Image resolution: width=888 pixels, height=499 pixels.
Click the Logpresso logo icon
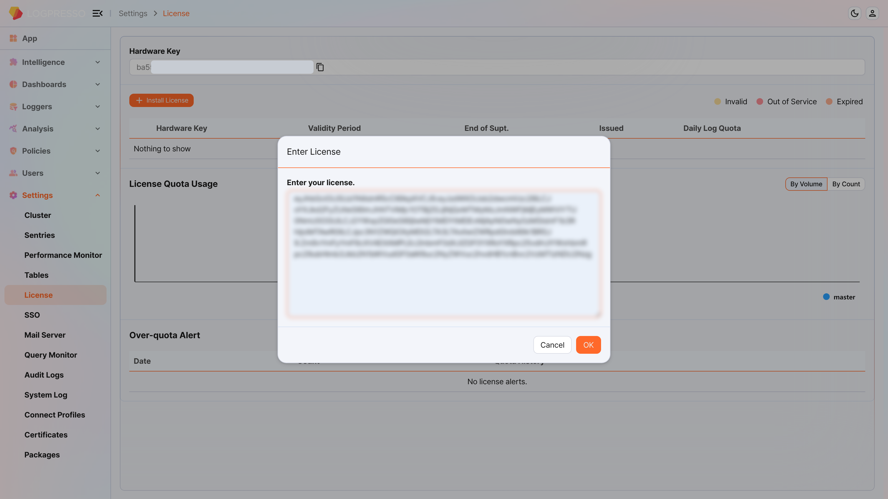coord(16,13)
